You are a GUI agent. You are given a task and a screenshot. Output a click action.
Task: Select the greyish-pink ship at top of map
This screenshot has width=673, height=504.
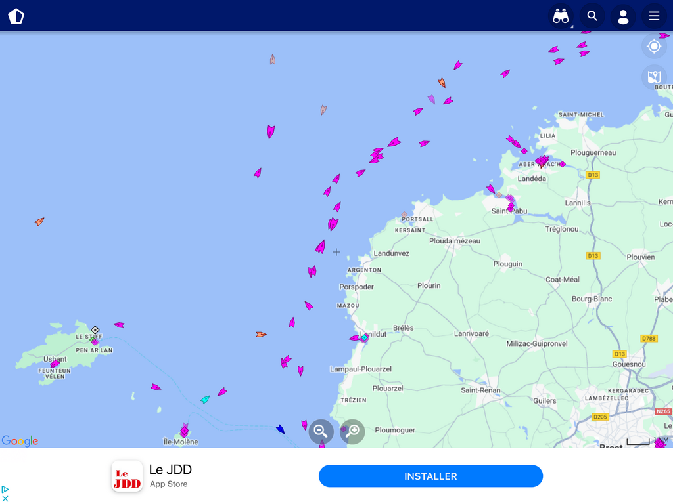(x=273, y=59)
